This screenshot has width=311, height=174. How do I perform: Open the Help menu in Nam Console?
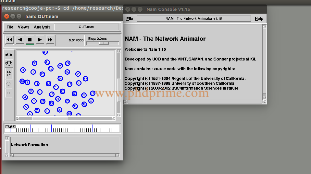click(259, 19)
